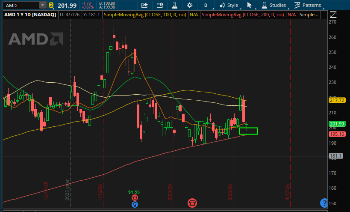Click the -0.87% percent change value

click(x=88, y=7)
